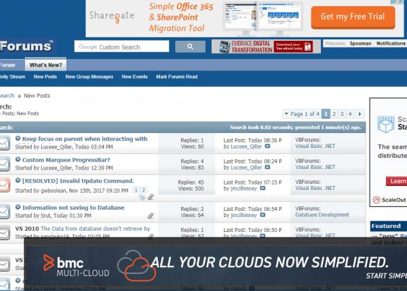Viewport: 407px width, 291px height.
Task: Open thread Custom Marquee ProgressBar?
Action: pos(66,160)
